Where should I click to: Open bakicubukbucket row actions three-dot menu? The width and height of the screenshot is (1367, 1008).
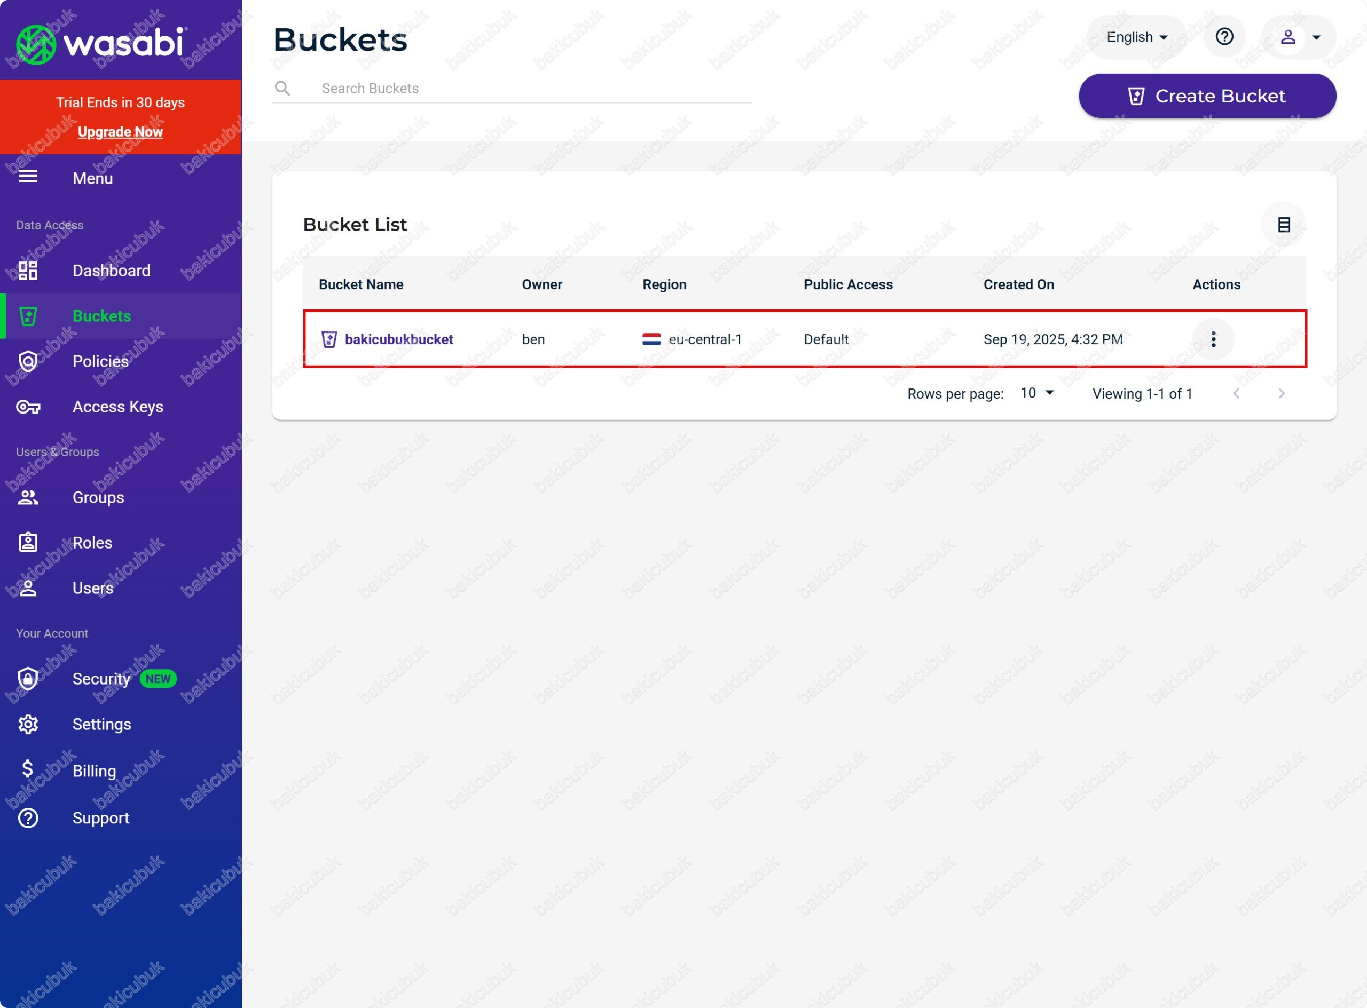tap(1213, 339)
